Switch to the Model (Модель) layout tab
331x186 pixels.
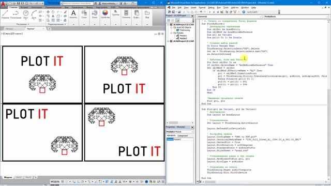coord(8,177)
